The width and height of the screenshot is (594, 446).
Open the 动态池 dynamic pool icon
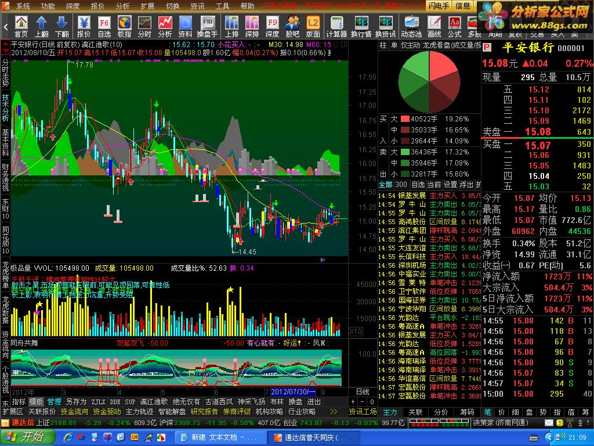411,27
